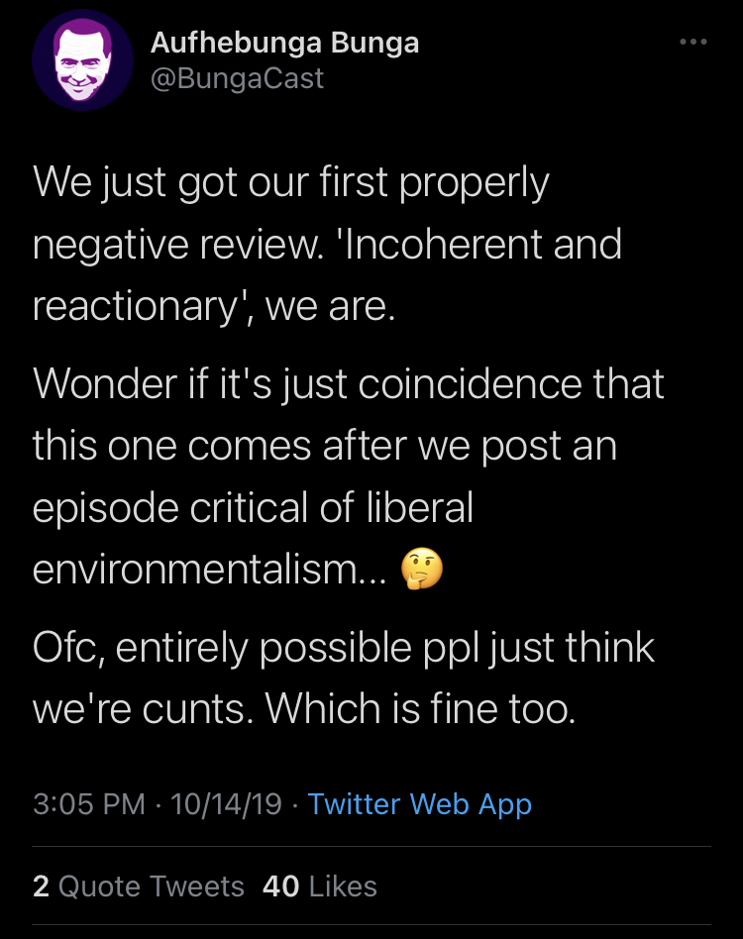Click the thinking face emoji
The height and width of the screenshot is (939, 743).
click(421, 570)
